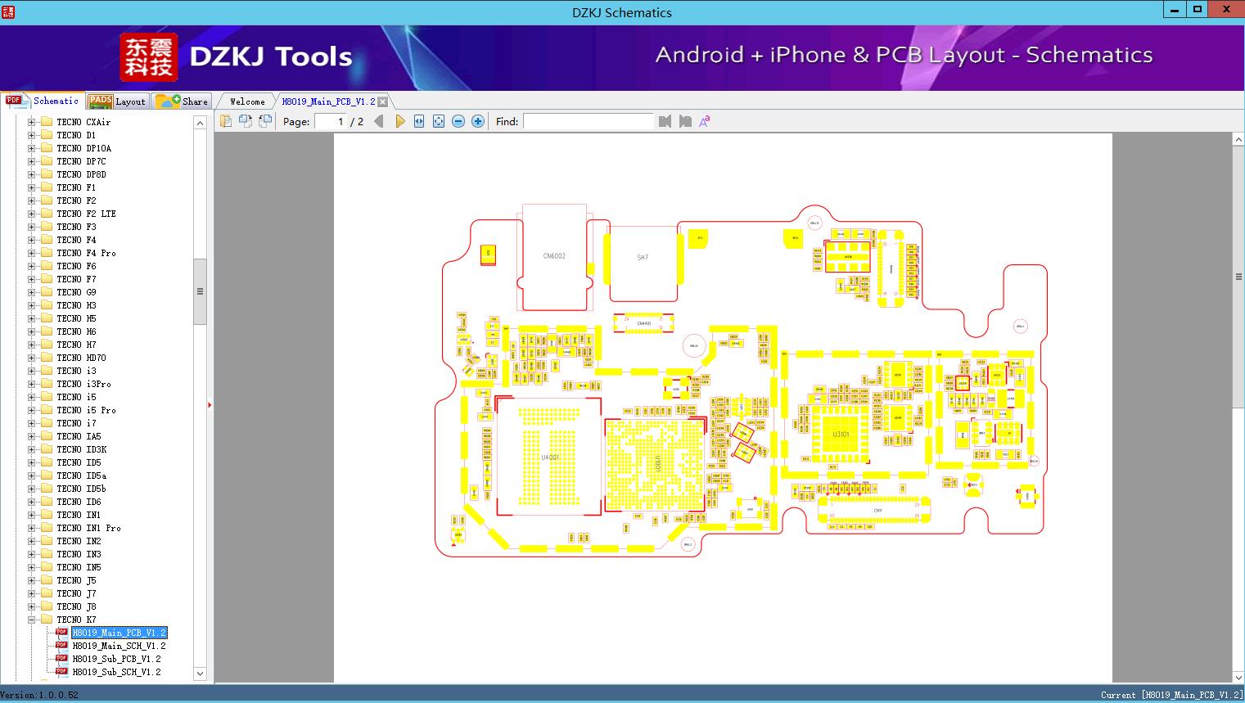Open the Welcome document tab
This screenshot has width=1245, height=703.
pos(247,101)
